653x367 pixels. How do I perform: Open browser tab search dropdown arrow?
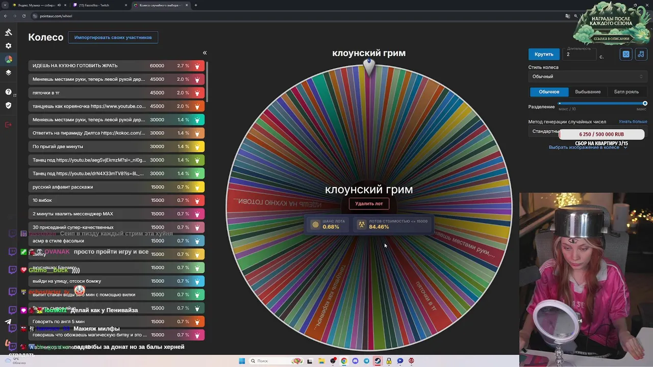[5, 5]
